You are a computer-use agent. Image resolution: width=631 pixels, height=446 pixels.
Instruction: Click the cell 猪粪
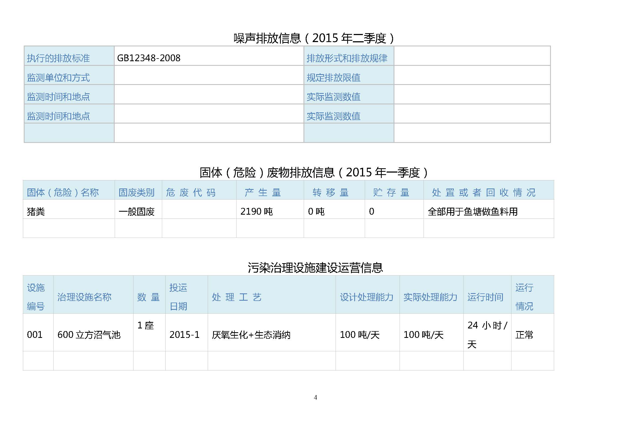pos(36,211)
